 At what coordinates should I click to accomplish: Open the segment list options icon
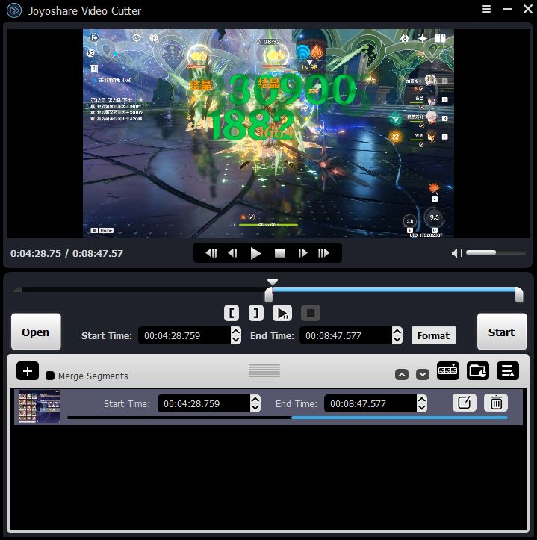point(507,370)
